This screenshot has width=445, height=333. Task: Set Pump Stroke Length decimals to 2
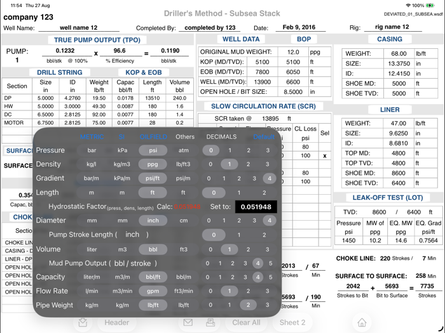point(264,235)
